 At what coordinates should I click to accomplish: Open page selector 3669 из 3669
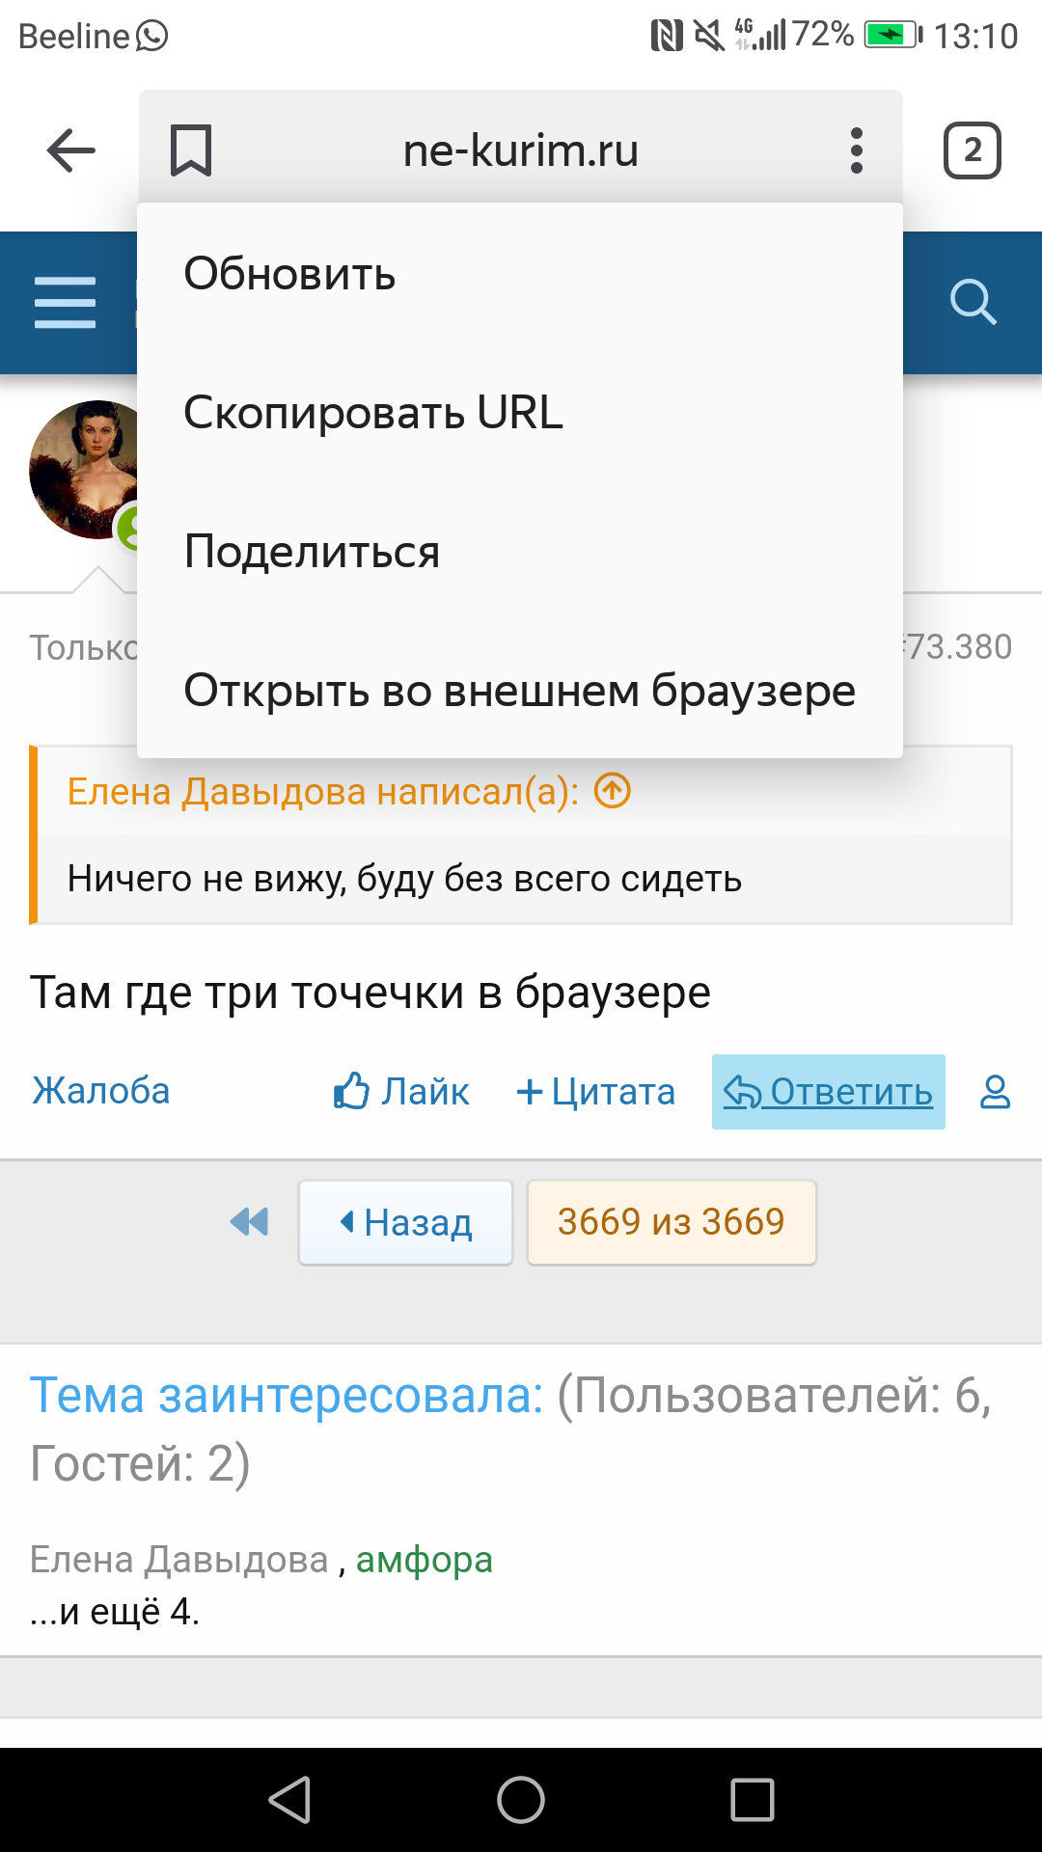(x=672, y=1222)
